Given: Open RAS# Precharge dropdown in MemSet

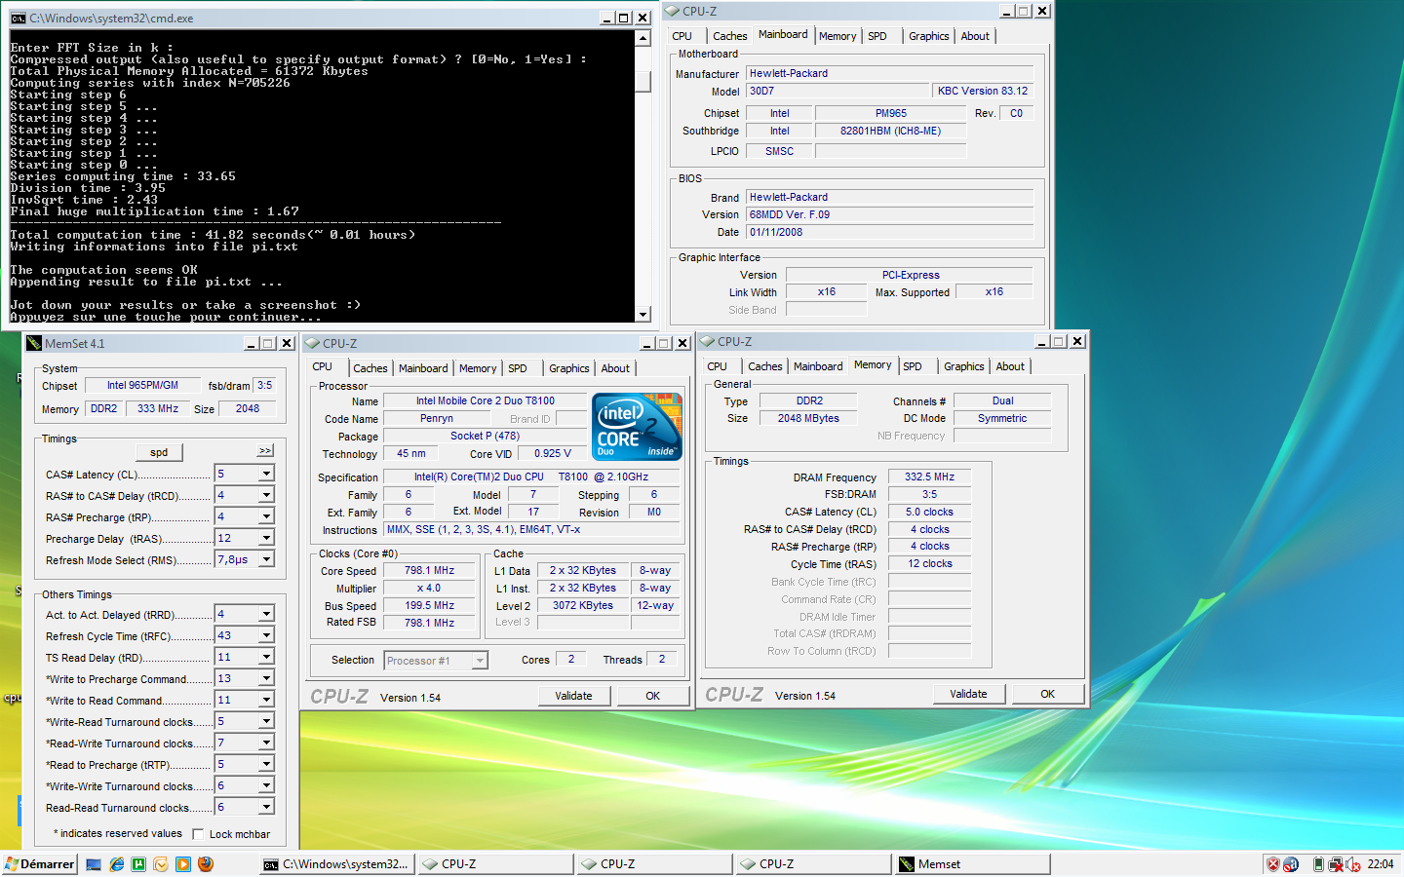Looking at the screenshot, I should pyautogui.click(x=266, y=516).
